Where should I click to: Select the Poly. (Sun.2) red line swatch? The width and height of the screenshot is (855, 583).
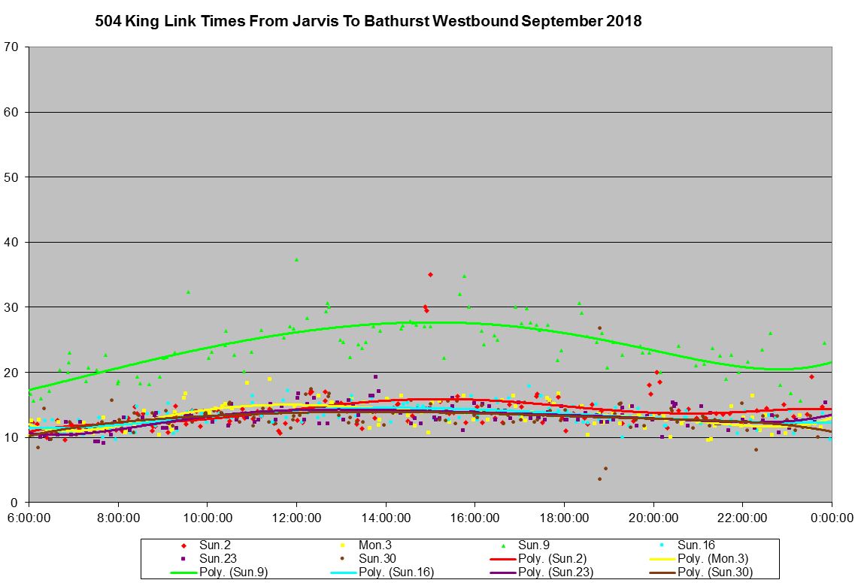[x=503, y=558]
